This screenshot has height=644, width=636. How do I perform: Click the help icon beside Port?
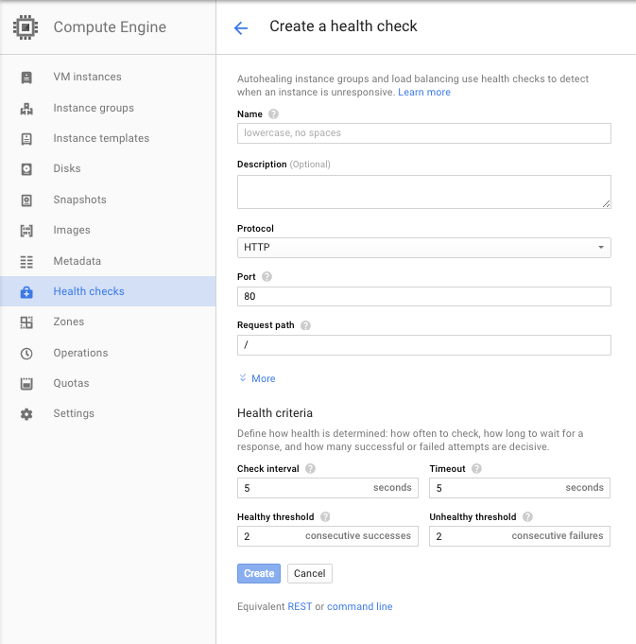(x=266, y=277)
